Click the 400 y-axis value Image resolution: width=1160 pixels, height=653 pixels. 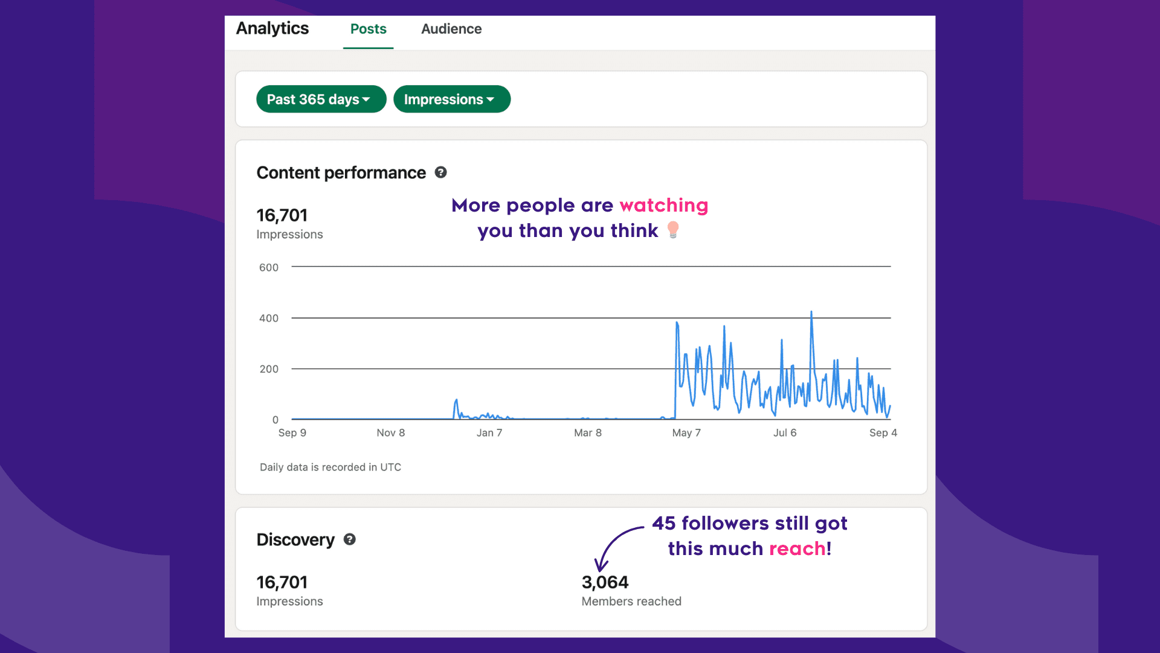click(x=269, y=318)
